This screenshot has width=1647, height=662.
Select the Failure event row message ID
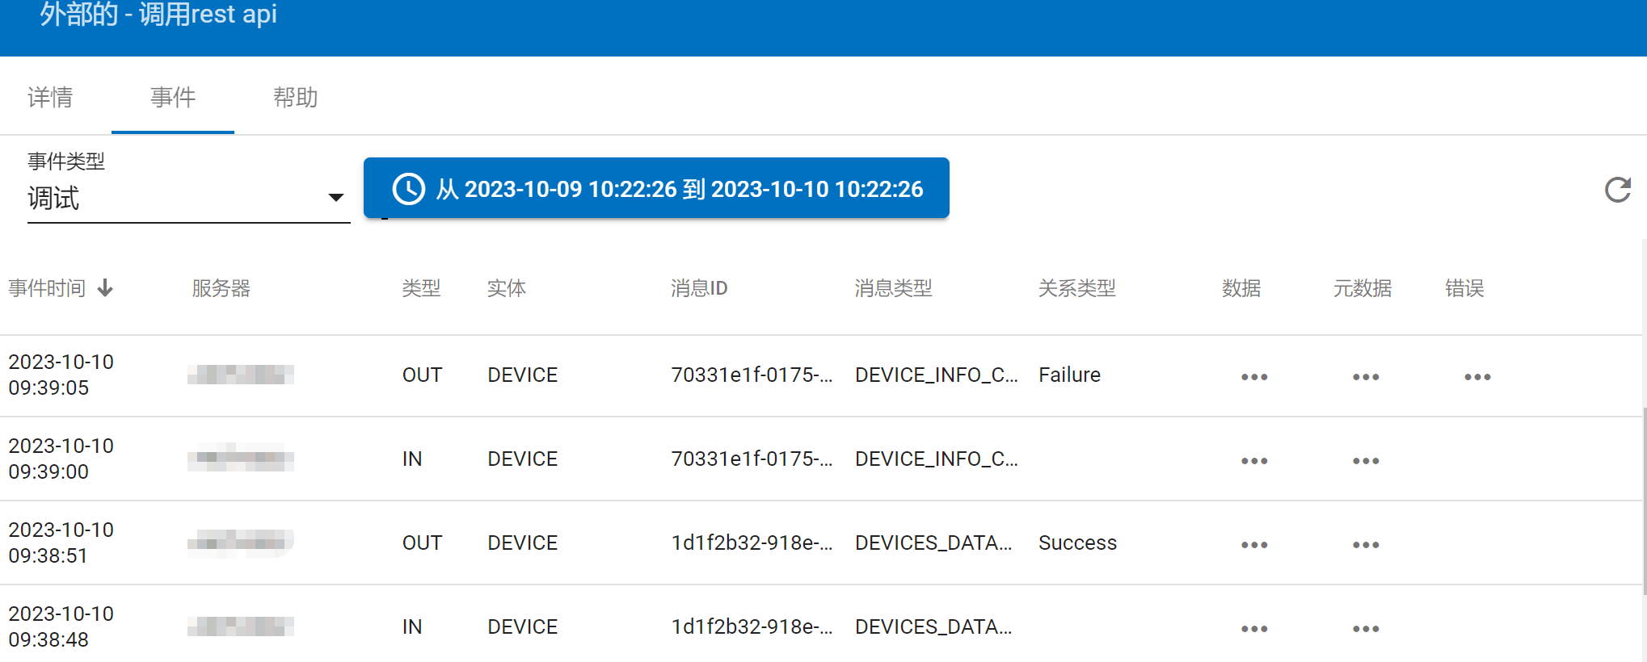(751, 375)
